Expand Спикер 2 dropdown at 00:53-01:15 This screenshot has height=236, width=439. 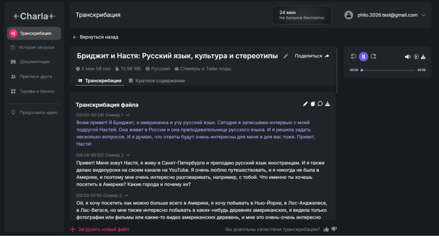pos(126,195)
